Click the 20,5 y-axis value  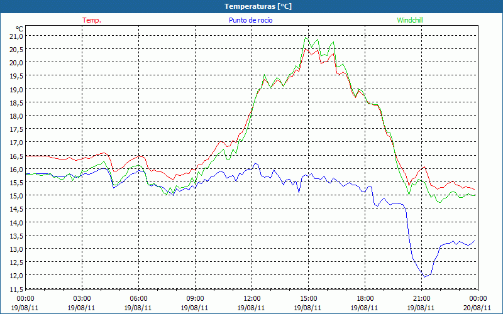[17, 50]
